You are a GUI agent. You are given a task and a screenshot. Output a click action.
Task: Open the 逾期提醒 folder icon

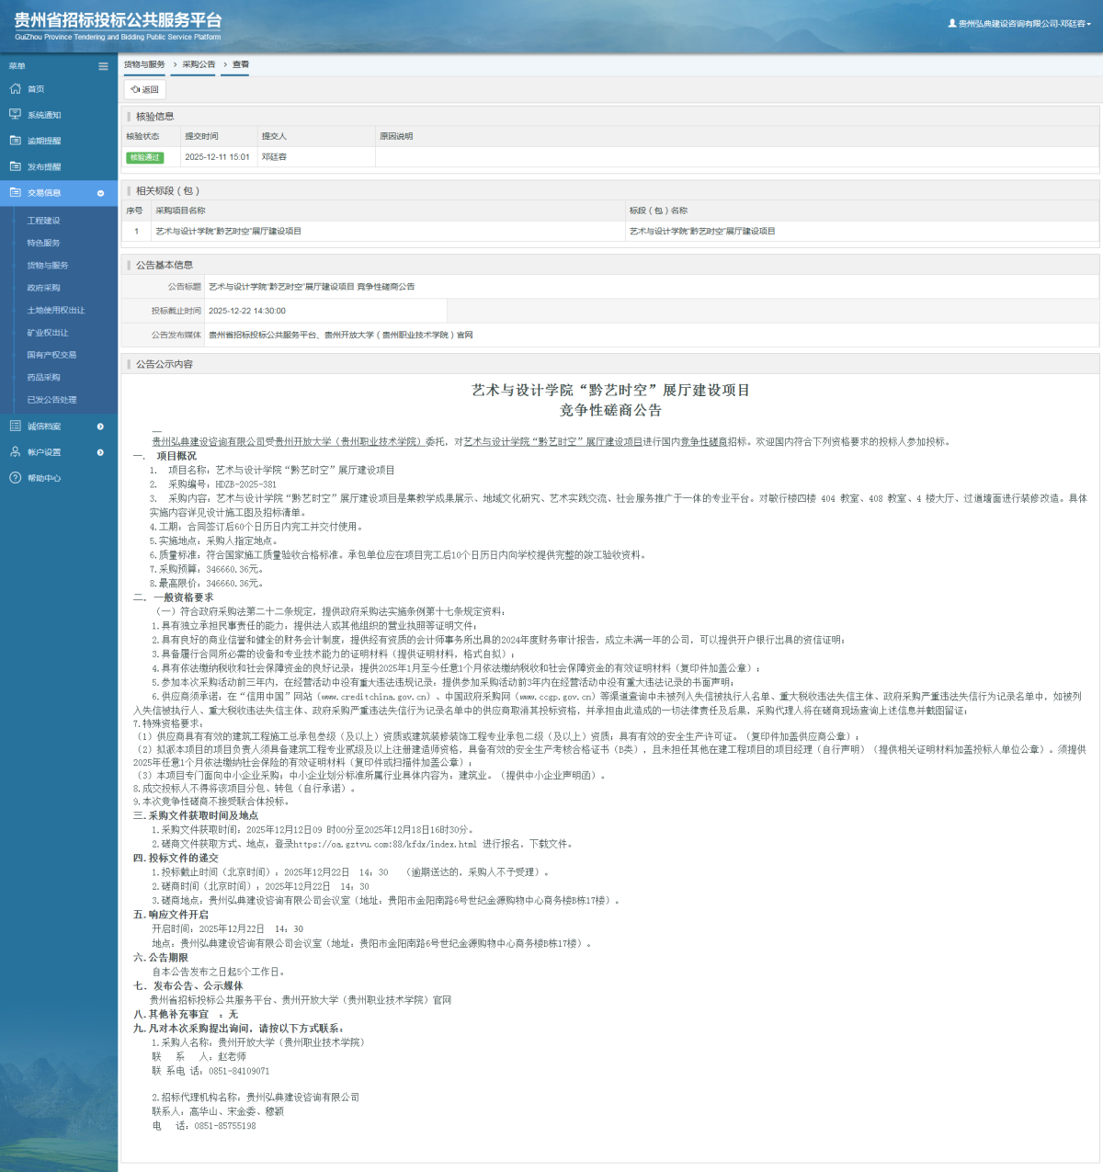pyautogui.click(x=15, y=140)
